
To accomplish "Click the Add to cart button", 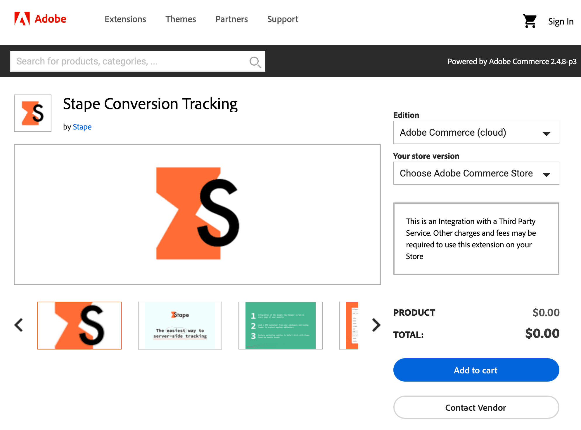I will coord(476,370).
